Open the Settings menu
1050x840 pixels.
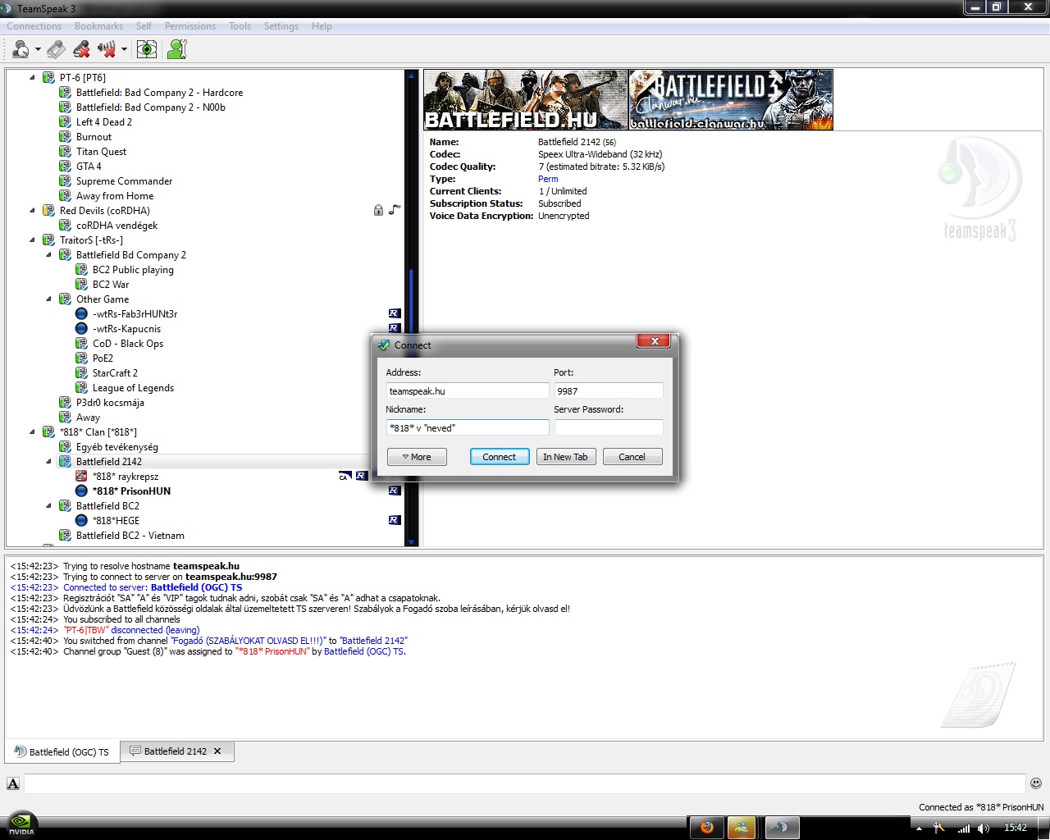[281, 26]
